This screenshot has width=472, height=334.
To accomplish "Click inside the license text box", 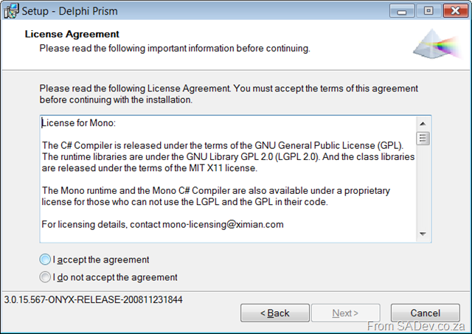I will pyautogui.click(x=228, y=178).
